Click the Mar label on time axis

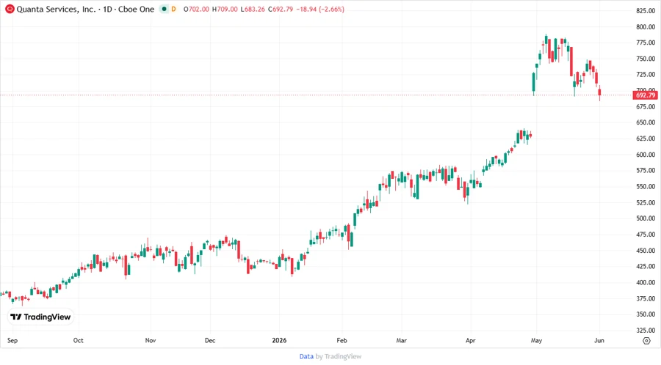[401, 340]
